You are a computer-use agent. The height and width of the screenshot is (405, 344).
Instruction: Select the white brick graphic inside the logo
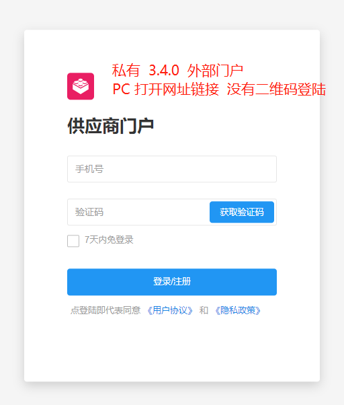[x=81, y=86]
